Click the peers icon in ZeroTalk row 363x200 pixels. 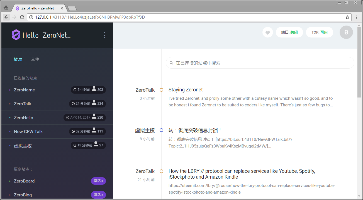(x=94, y=102)
